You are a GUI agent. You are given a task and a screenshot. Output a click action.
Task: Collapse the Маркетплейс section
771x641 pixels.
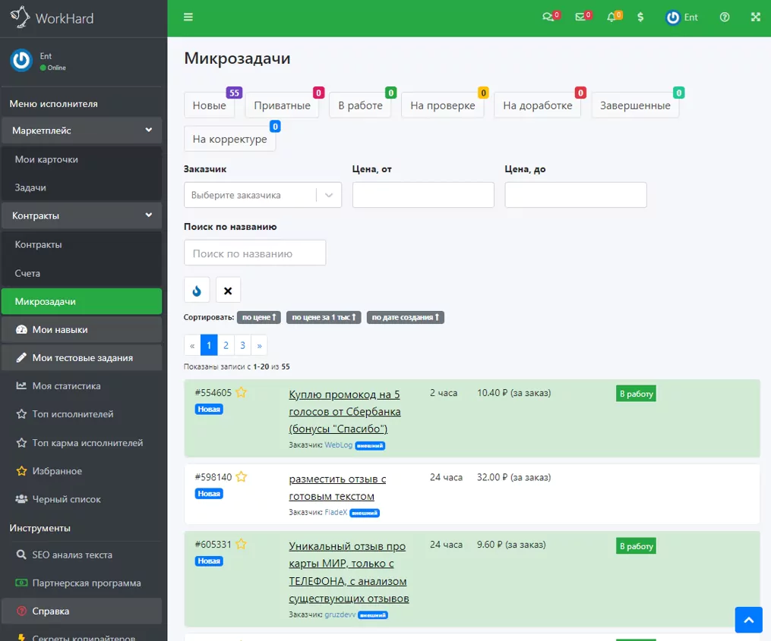pyautogui.click(x=81, y=130)
